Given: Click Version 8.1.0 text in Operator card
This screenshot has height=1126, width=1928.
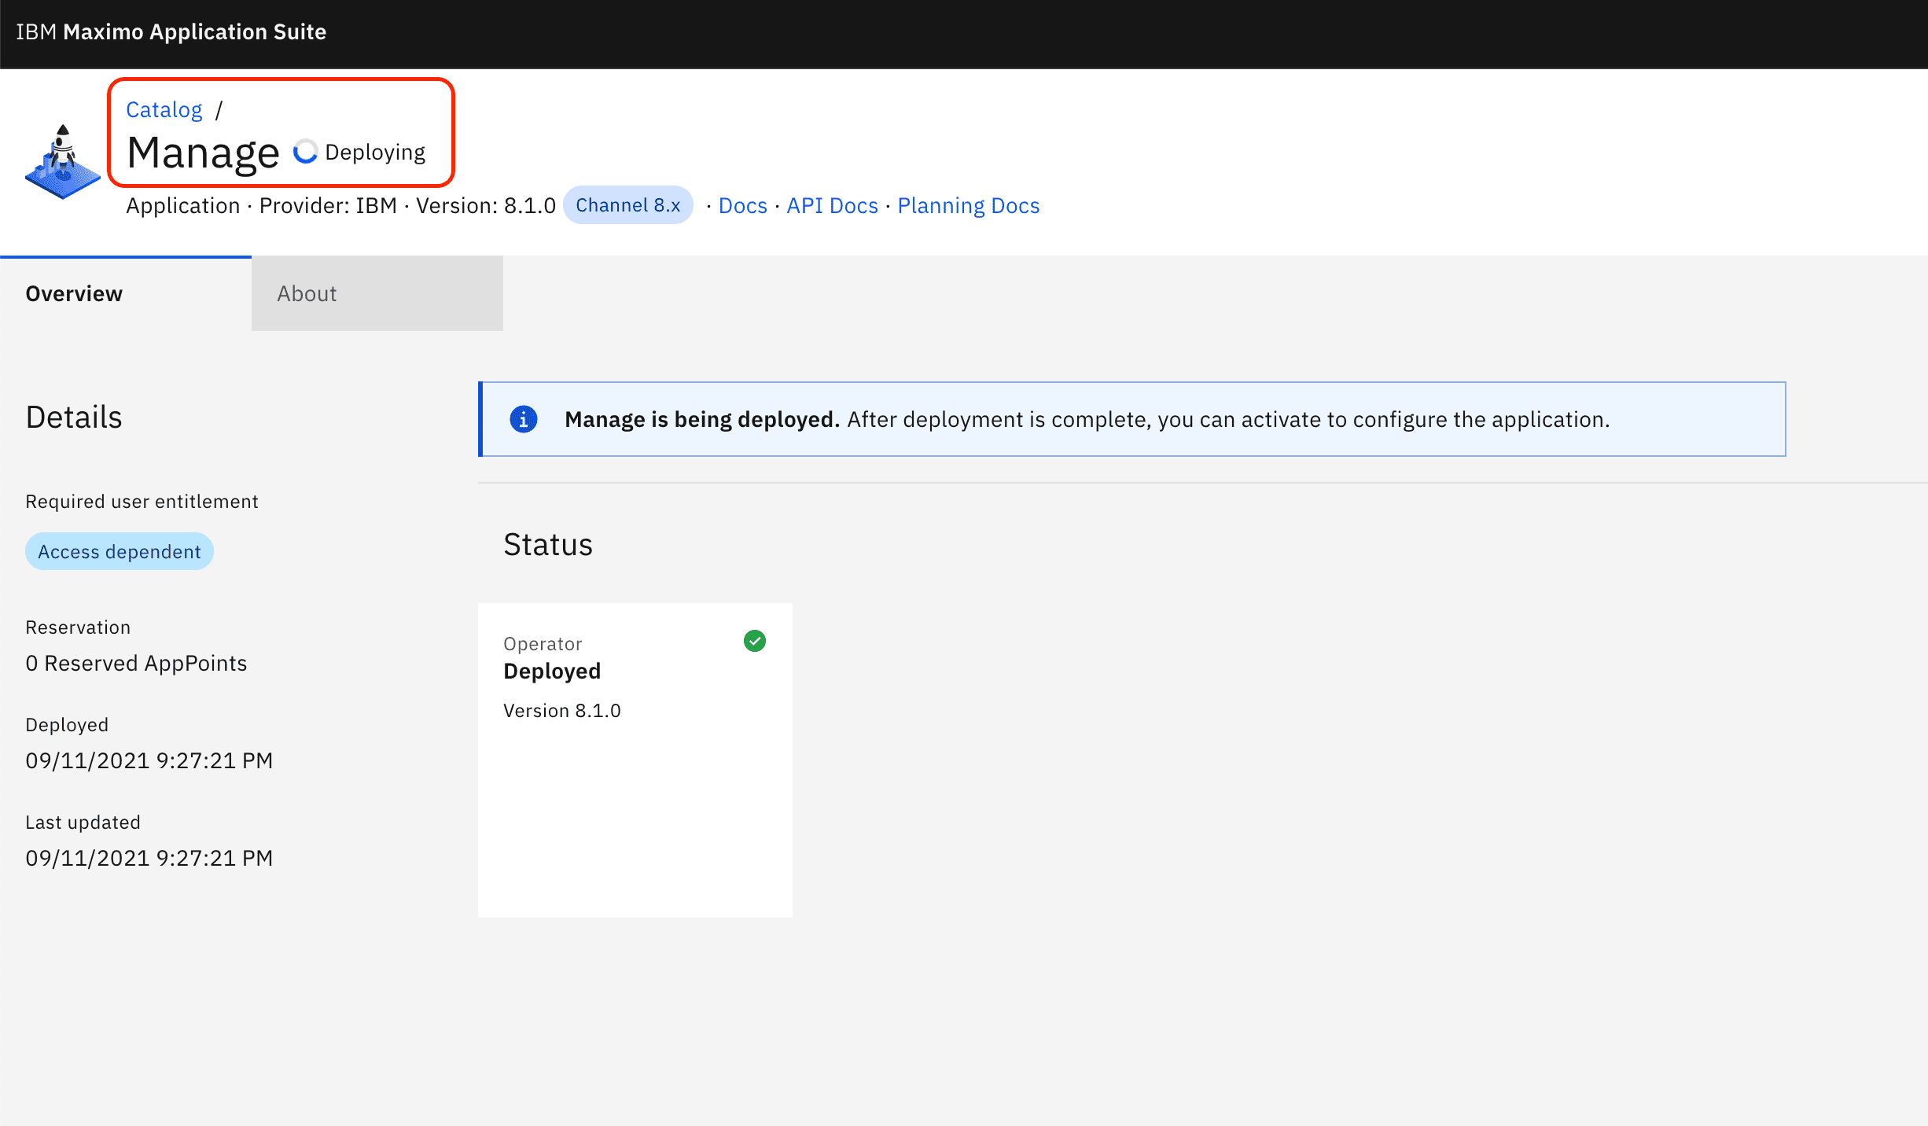Looking at the screenshot, I should tap(562, 710).
